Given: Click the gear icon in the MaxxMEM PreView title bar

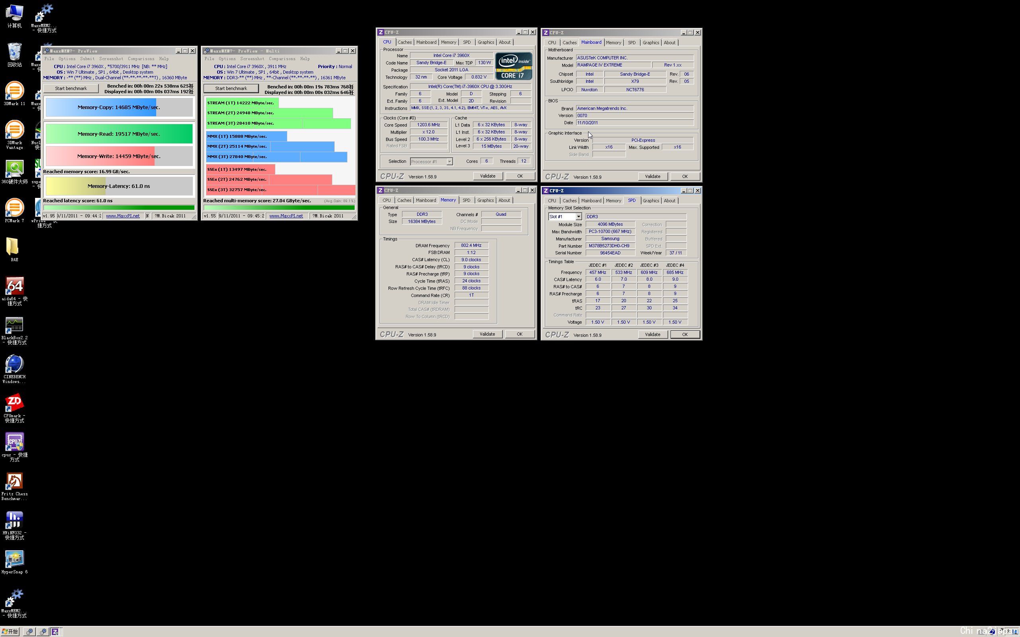Looking at the screenshot, I should (x=46, y=51).
